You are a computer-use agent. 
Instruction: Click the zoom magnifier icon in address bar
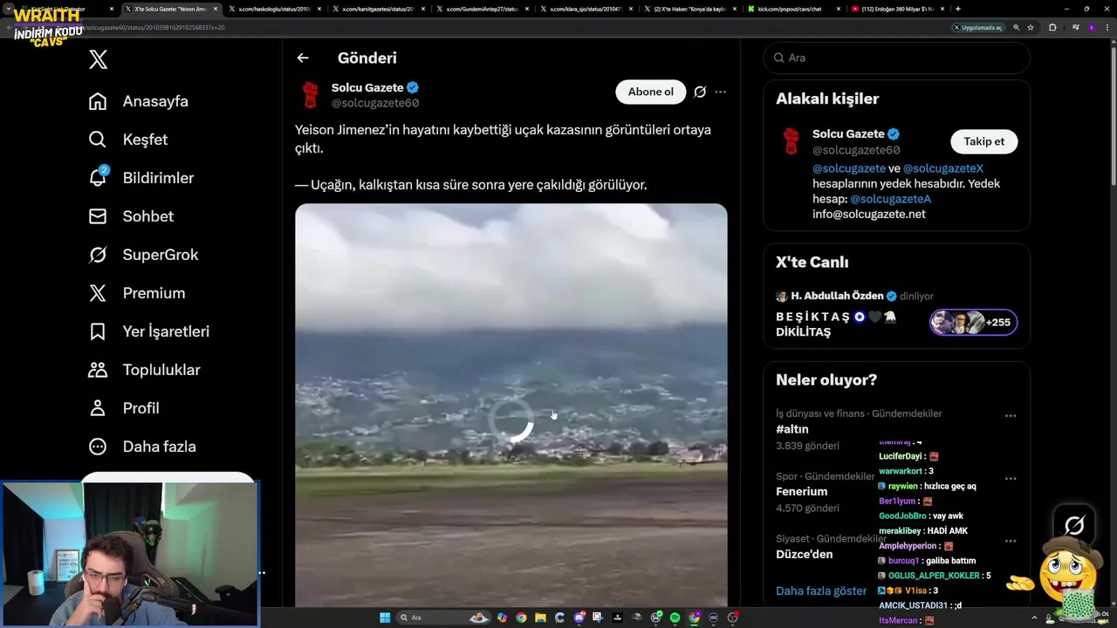coord(1016,28)
